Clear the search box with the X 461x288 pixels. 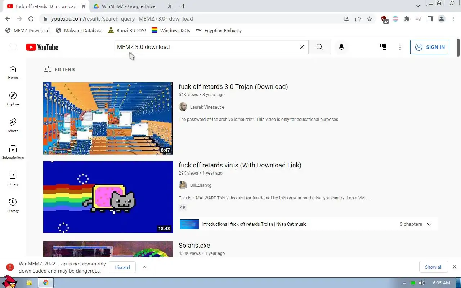coord(302,47)
